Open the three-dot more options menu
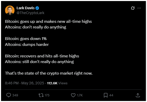Image resolution: width=147 pixels, height=102 pixels. coord(139,8)
